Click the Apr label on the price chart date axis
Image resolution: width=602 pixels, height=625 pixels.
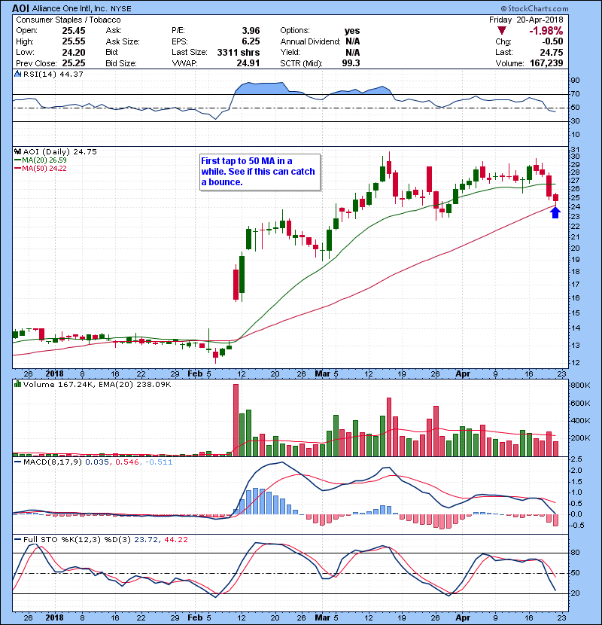point(463,374)
